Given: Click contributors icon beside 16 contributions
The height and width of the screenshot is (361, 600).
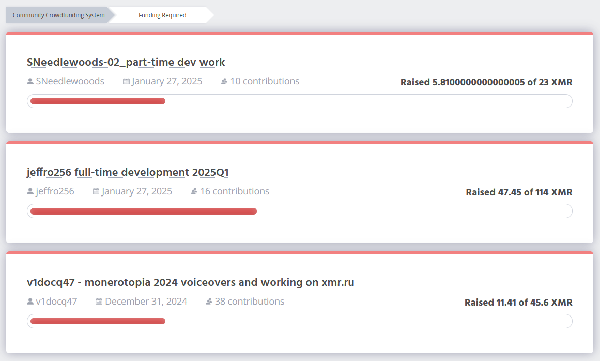Looking at the screenshot, I should point(194,191).
